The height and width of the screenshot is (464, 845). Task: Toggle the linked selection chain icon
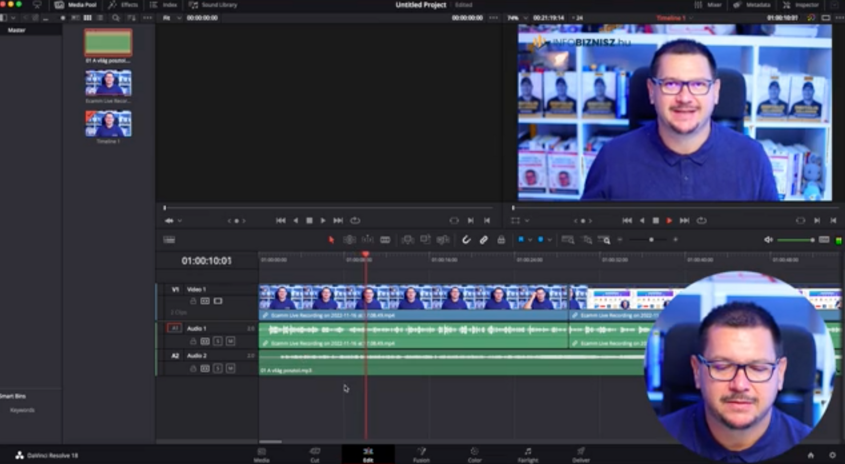coord(484,240)
